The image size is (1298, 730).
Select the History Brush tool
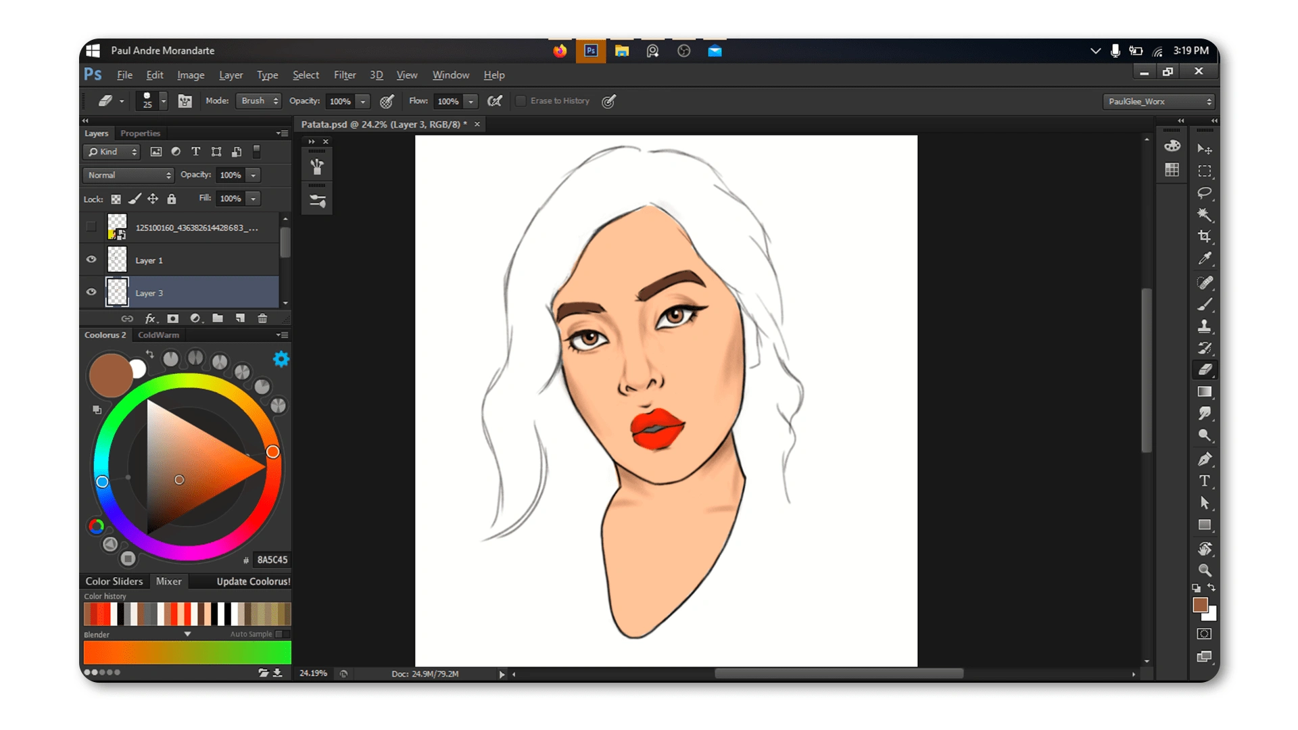click(x=1204, y=348)
